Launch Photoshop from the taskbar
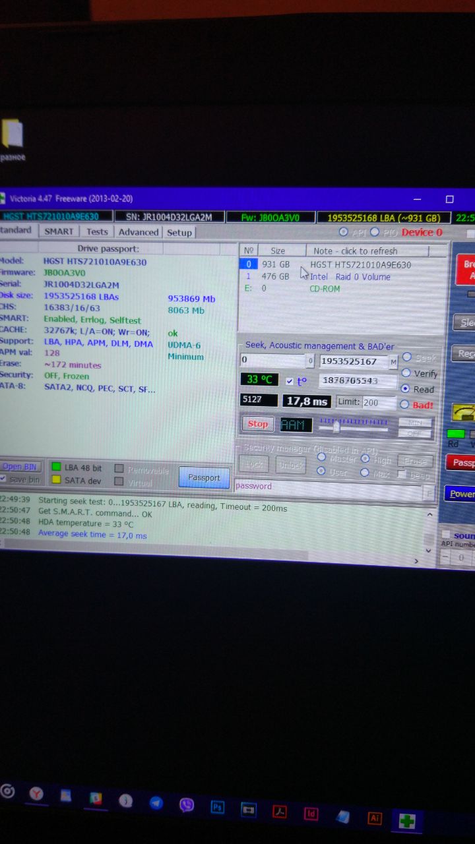The height and width of the screenshot is (844, 475). click(x=218, y=807)
